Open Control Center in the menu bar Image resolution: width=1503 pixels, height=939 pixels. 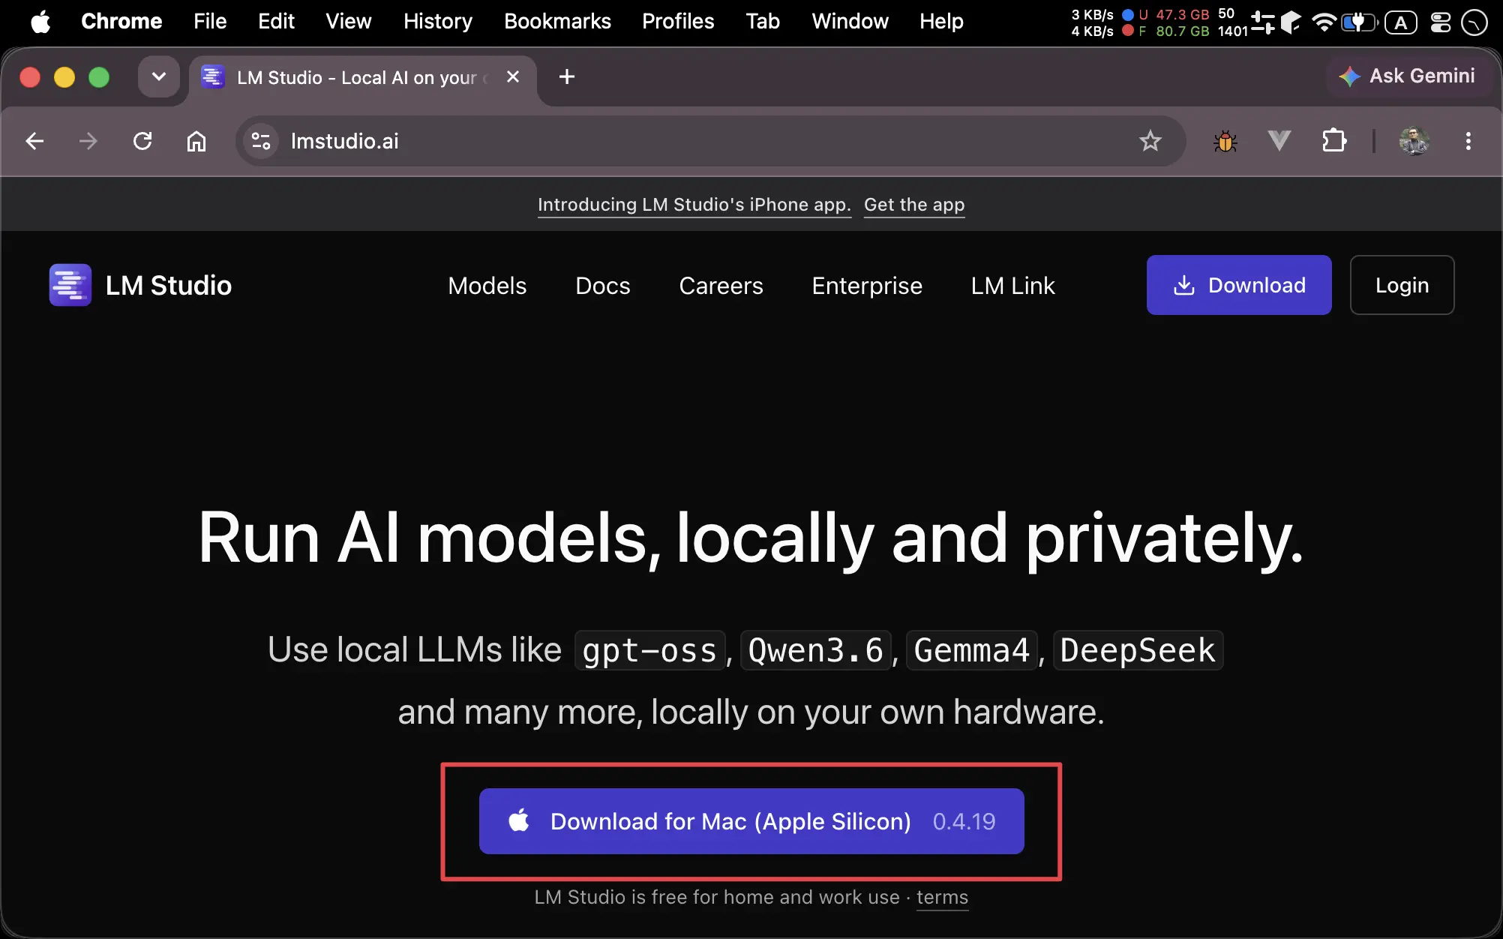[x=1440, y=22]
